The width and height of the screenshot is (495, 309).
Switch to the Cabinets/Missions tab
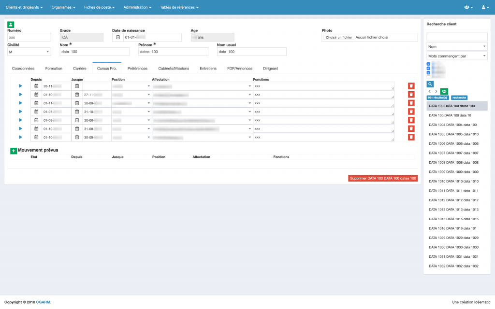(x=174, y=69)
